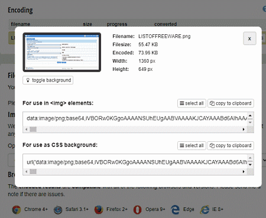Click the 'IE 8+' label

click(x=218, y=209)
